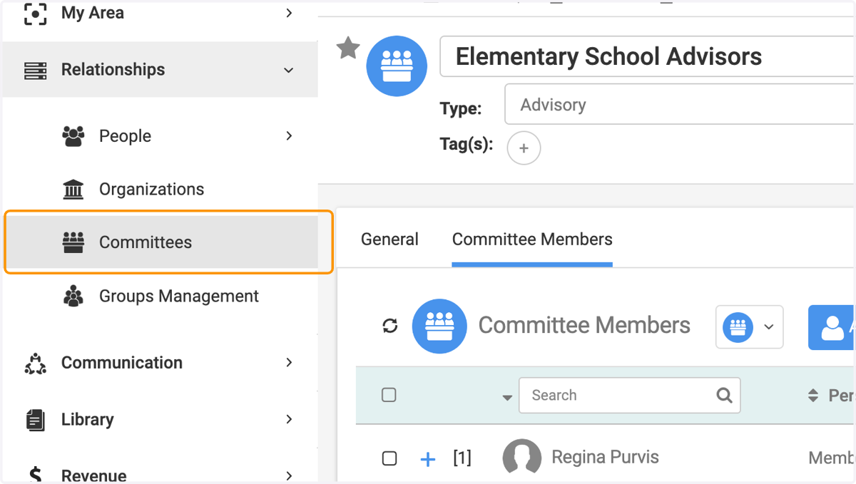This screenshot has width=856, height=484.
Task: Sort by the Per column arrows
Action: click(x=812, y=395)
